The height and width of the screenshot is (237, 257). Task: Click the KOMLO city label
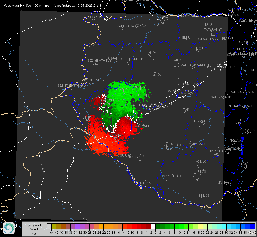coord(201,162)
